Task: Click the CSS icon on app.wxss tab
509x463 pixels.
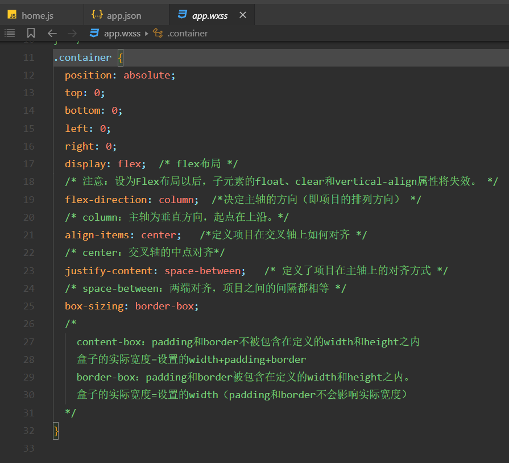Action: (182, 14)
